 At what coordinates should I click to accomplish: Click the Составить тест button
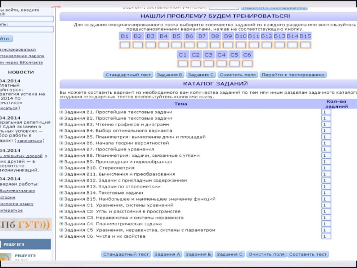point(308,254)
